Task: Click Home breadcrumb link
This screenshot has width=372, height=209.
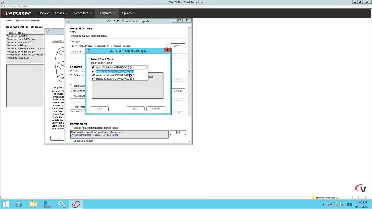Action: (x=8, y=21)
